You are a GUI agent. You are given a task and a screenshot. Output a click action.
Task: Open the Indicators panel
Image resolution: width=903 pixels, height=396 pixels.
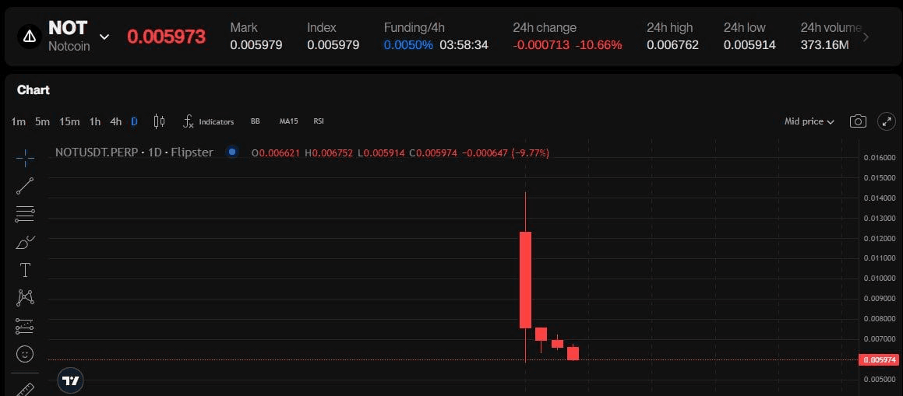[208, 121]
